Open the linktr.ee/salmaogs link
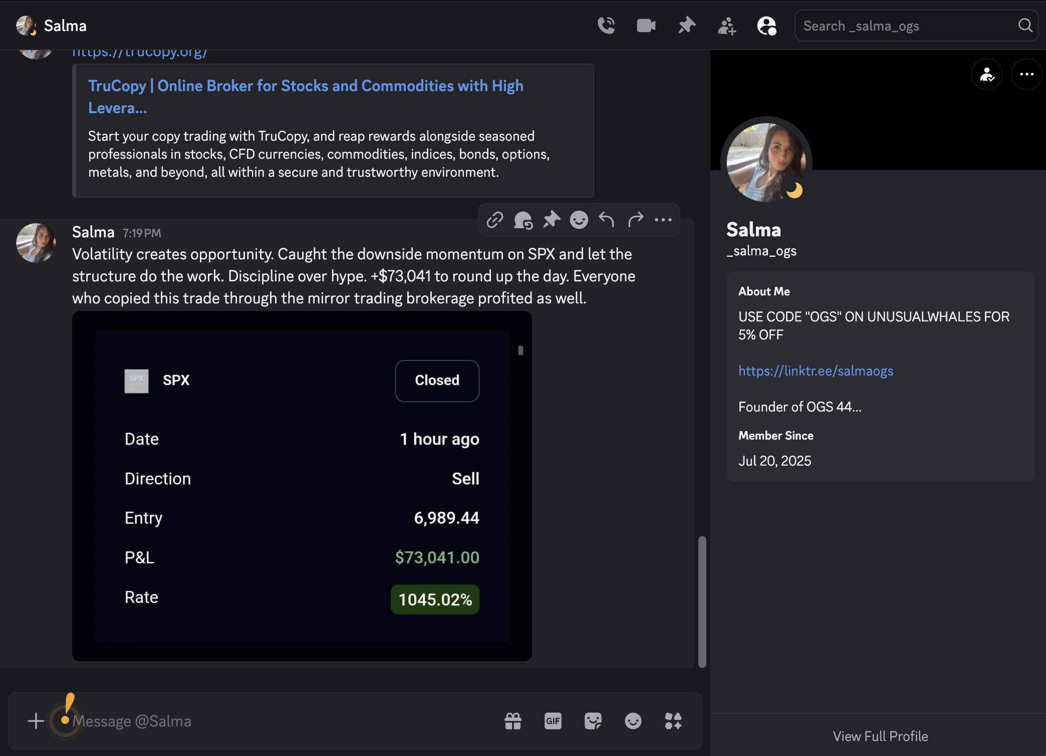1046x756 pixels. [816, 371]
